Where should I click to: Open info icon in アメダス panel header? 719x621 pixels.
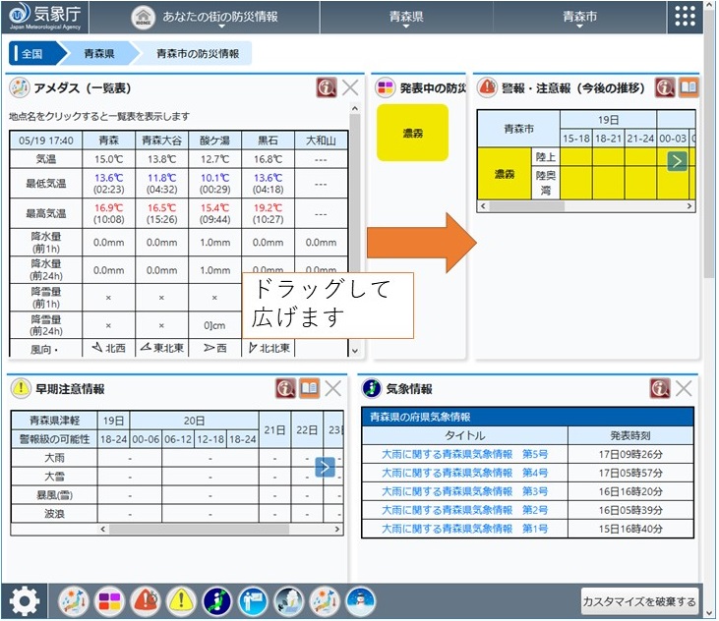327,87
